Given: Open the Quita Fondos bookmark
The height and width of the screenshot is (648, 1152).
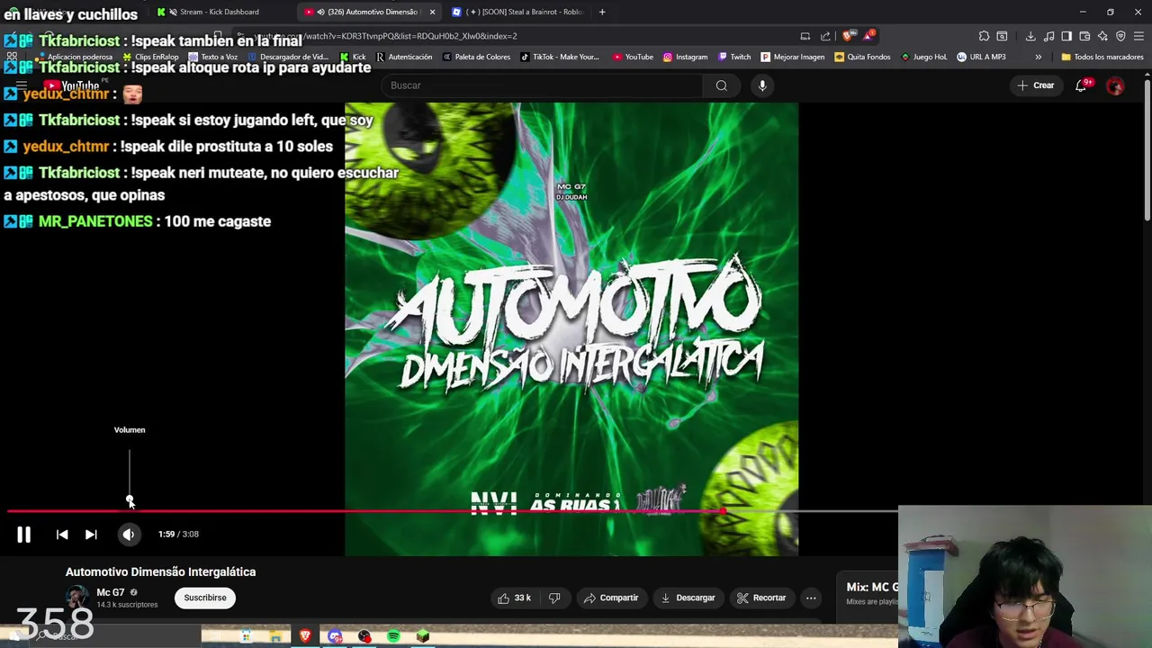Looking at the screenshot, I should (862, 57).
